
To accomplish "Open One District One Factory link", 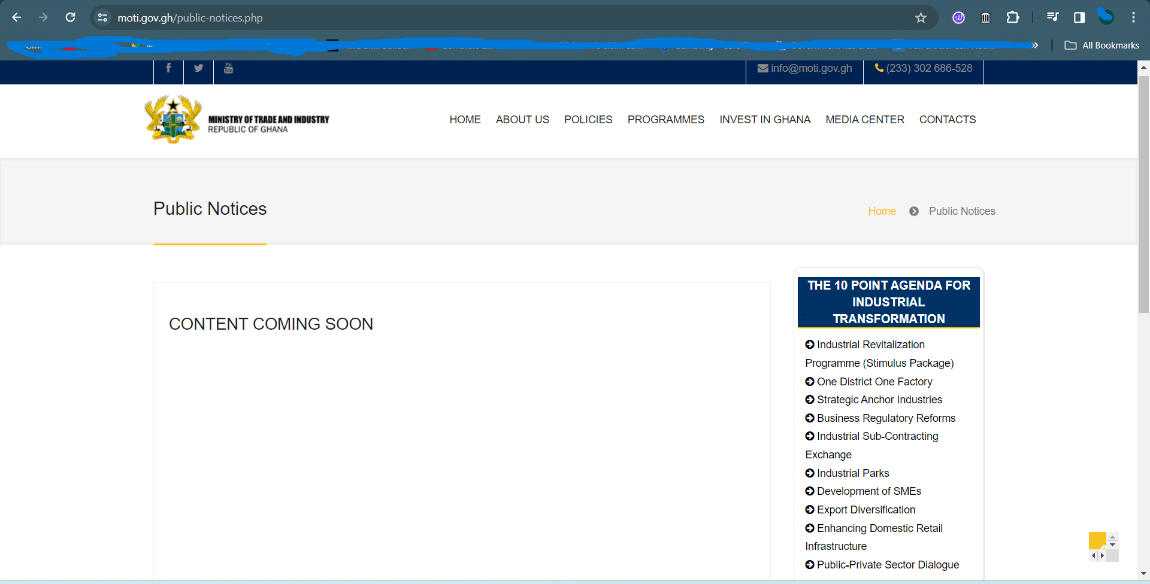I will (874, 382).
